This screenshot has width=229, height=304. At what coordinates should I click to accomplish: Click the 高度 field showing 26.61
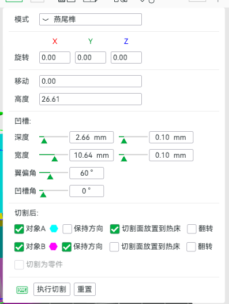coord(91,99)
